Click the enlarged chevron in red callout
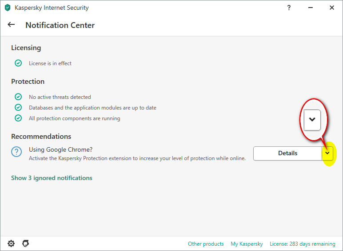 (x=312, y=120)
